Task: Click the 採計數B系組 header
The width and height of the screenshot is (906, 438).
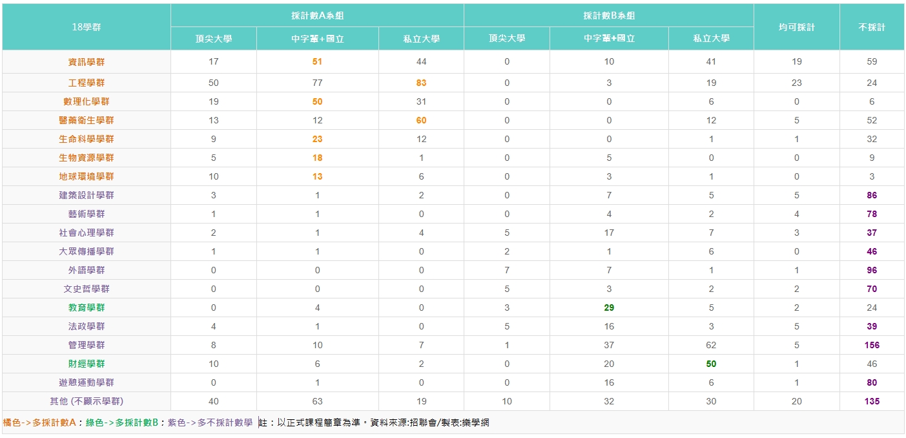Action: point(608,16)
